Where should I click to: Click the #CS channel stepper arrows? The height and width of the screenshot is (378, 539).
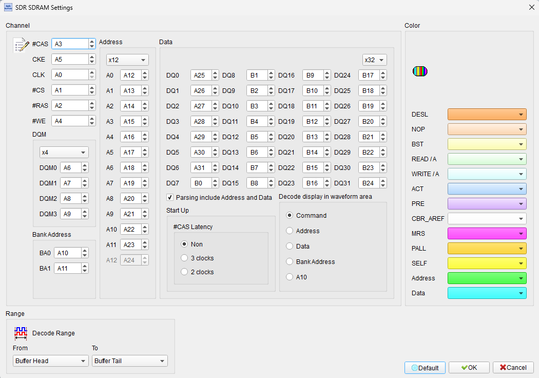coord(92,90)
